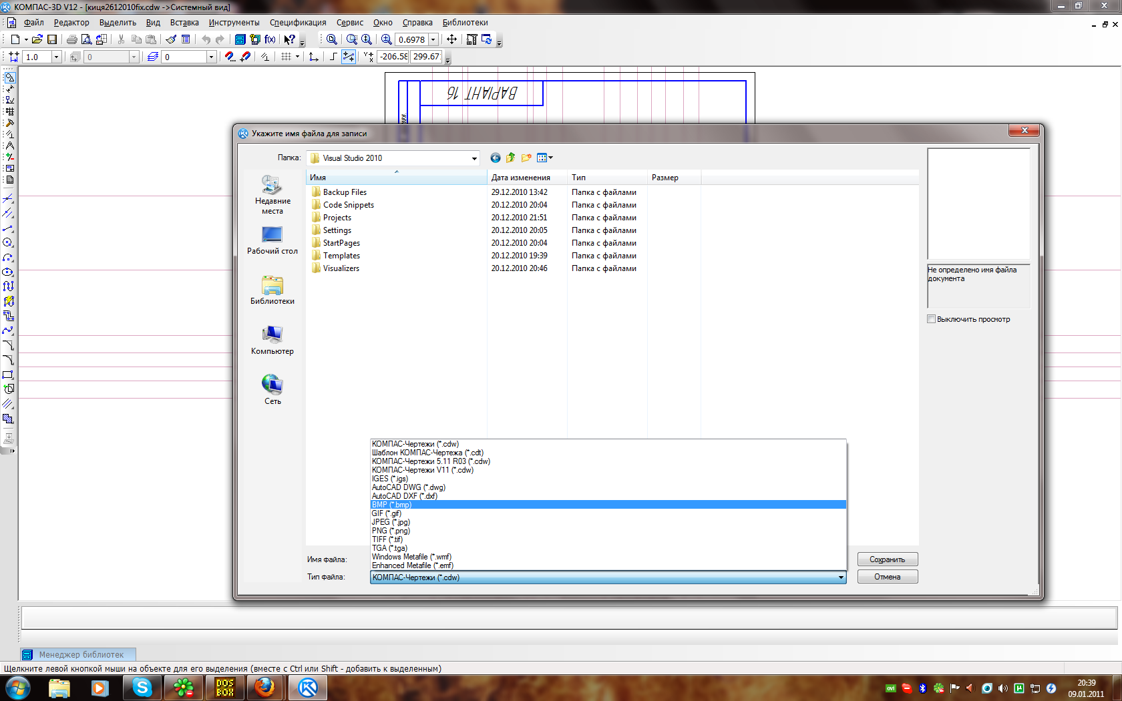Viewport: 1122px width, 701px height.
Task: Click the Pan view cross-arrows icon
Action: pyautogui.click(x=451, y=39)
